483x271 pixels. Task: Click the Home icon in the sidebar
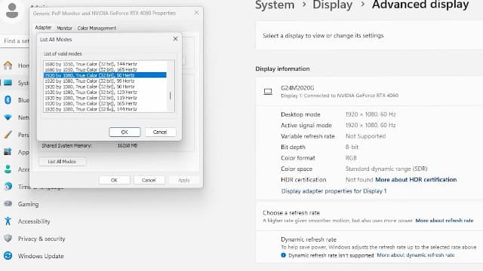point(8,65)
